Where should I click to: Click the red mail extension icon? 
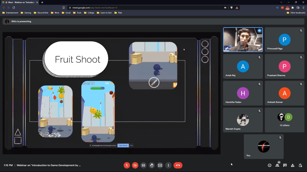pyautogui.click(x=282, y=8)
